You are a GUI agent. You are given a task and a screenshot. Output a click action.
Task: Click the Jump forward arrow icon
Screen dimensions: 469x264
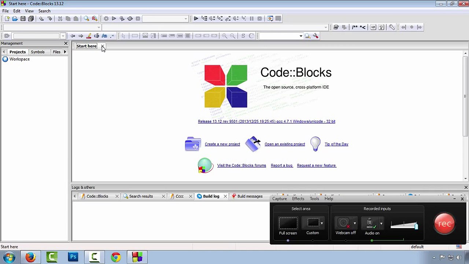point(81,36)
